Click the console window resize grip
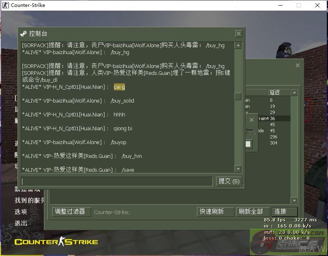The image size is (328, 256). 242,186
